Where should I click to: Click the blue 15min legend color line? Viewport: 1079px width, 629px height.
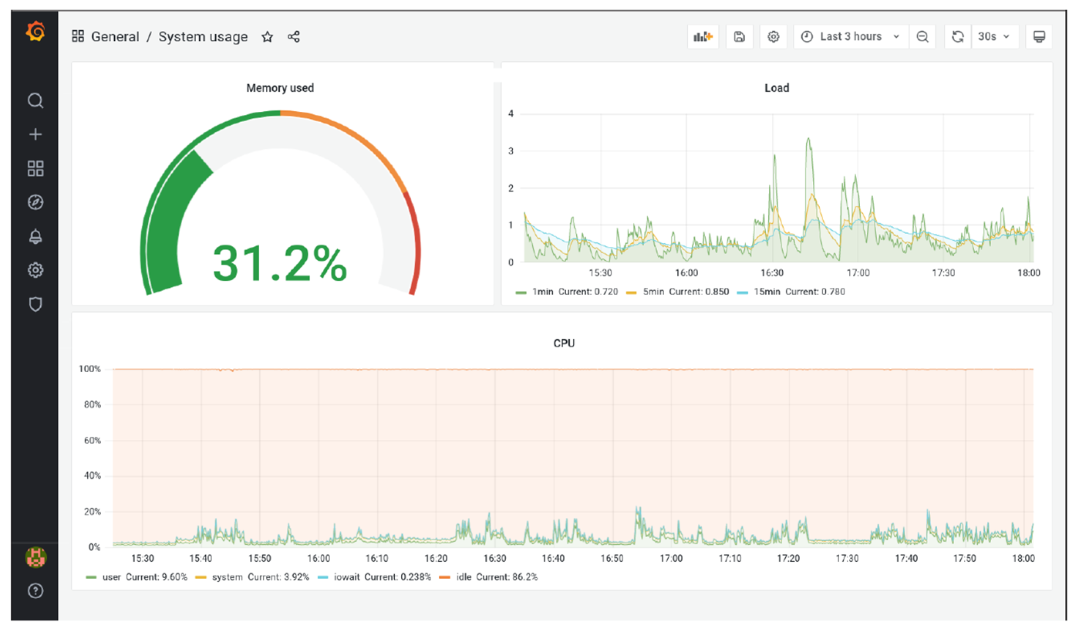coord(743,293)
